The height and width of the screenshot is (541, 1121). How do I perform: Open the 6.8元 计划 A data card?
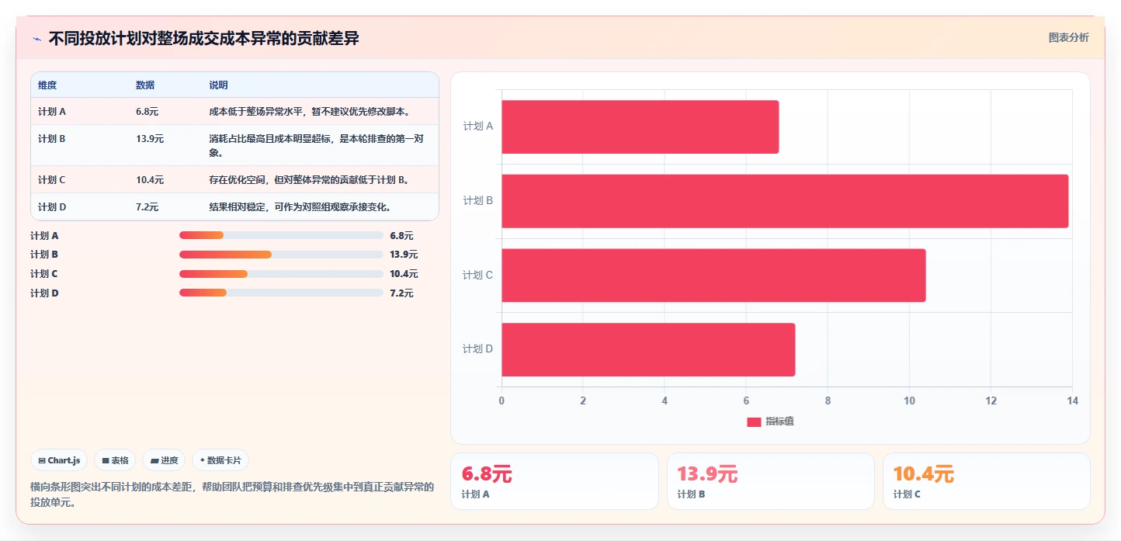554,481
